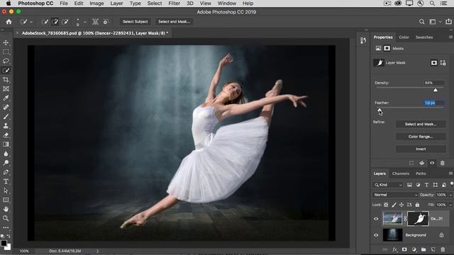Select the Eyedropper tool
Image resolution: width=454 pixels, height=255 pixels.
pos(6,98)
